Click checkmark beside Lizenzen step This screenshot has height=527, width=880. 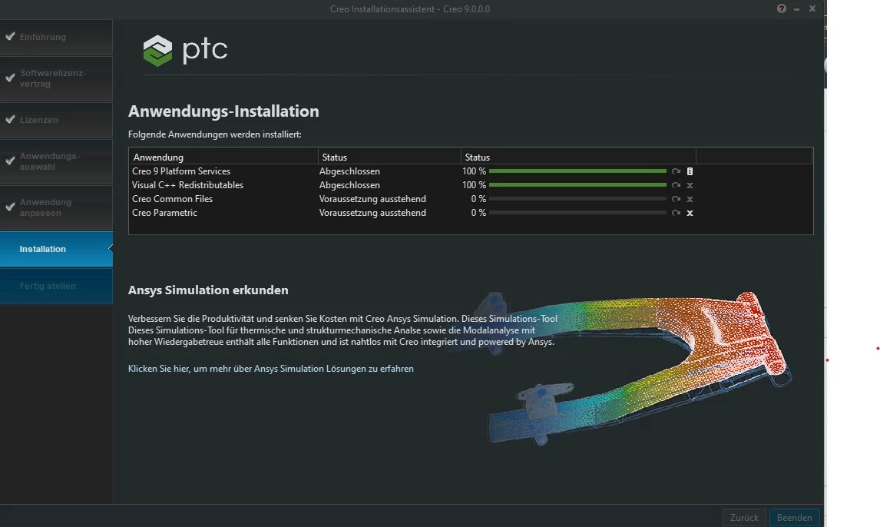pos(10,119)
